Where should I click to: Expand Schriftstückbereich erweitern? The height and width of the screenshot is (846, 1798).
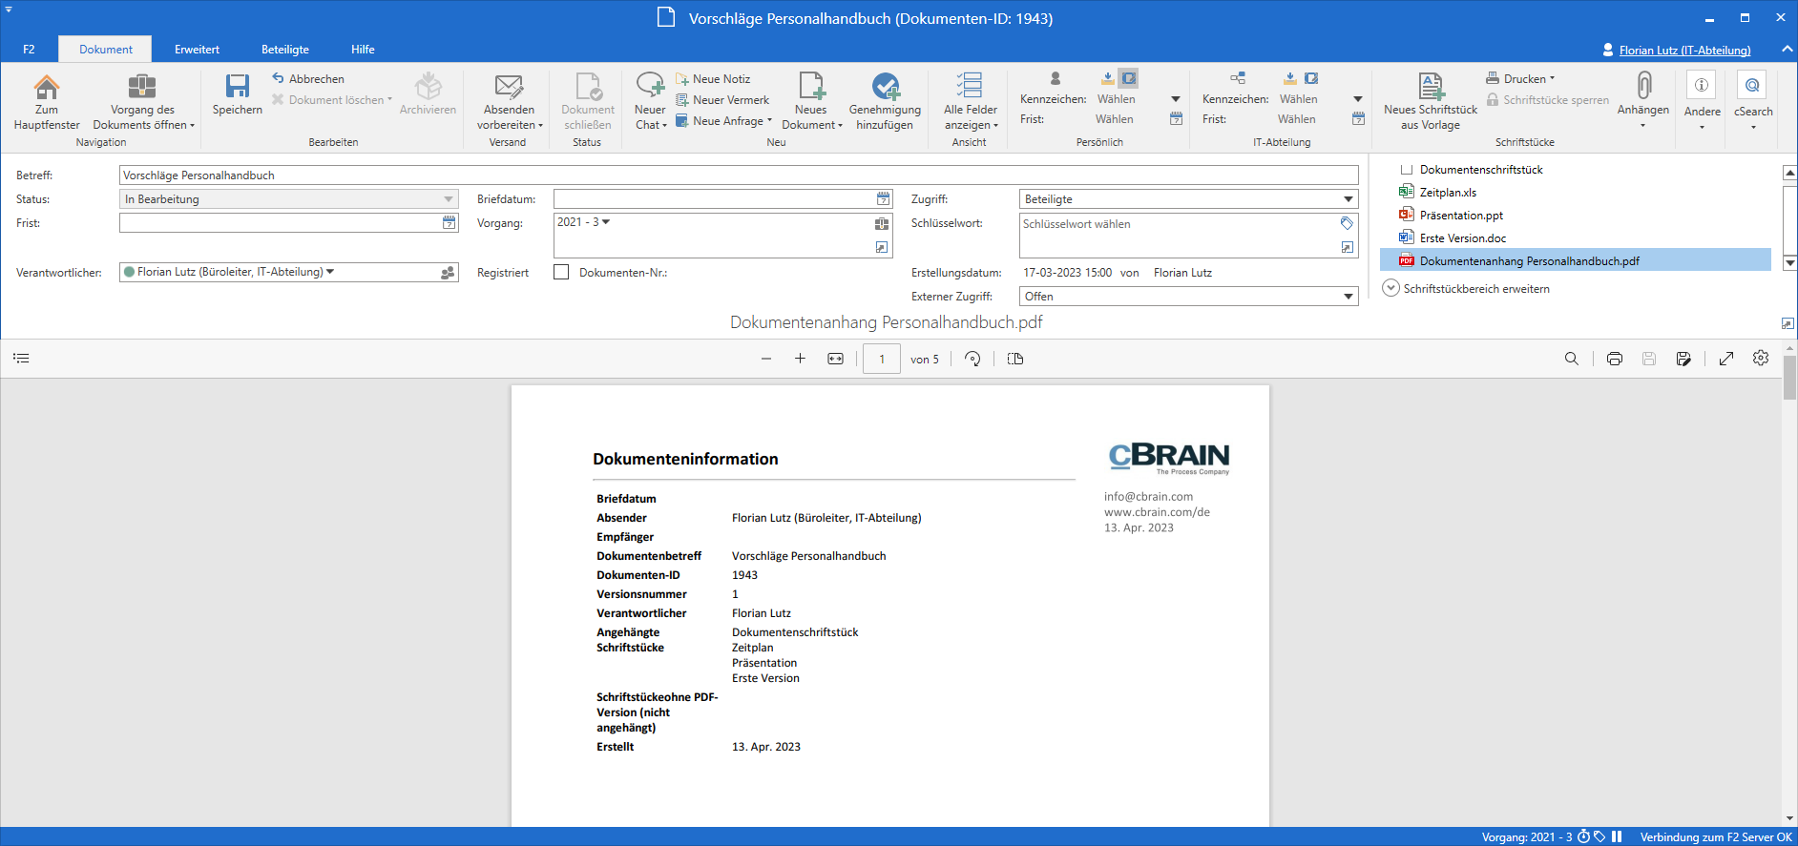[x=1391, y=288]
